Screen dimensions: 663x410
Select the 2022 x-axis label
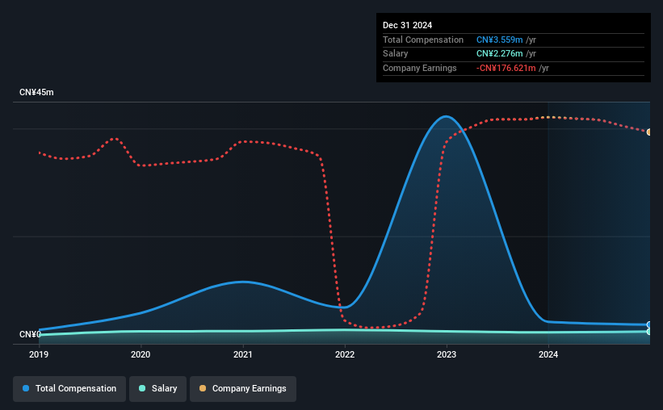(345, 354)
